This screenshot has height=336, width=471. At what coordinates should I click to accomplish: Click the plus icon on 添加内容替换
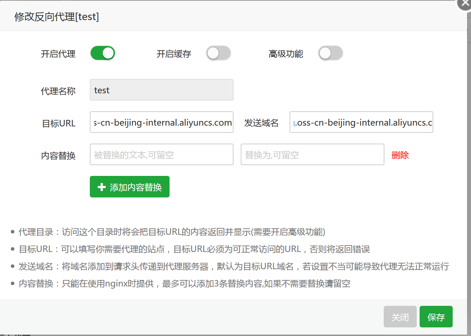(x=102, y=187)
